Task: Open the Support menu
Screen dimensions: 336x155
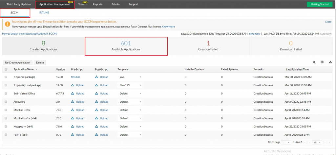Action: coord(133,4)
